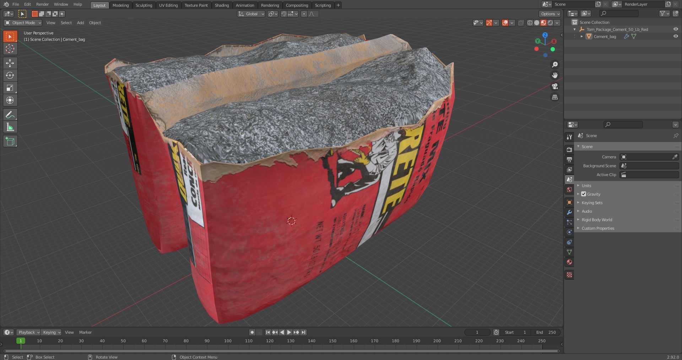Screen dimensions: 682x360
Task: Open the Playback dropdown
Action: click(x=28, y=332)
